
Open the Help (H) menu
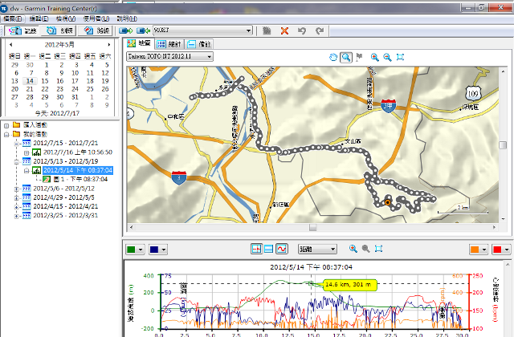click(127, 18)
